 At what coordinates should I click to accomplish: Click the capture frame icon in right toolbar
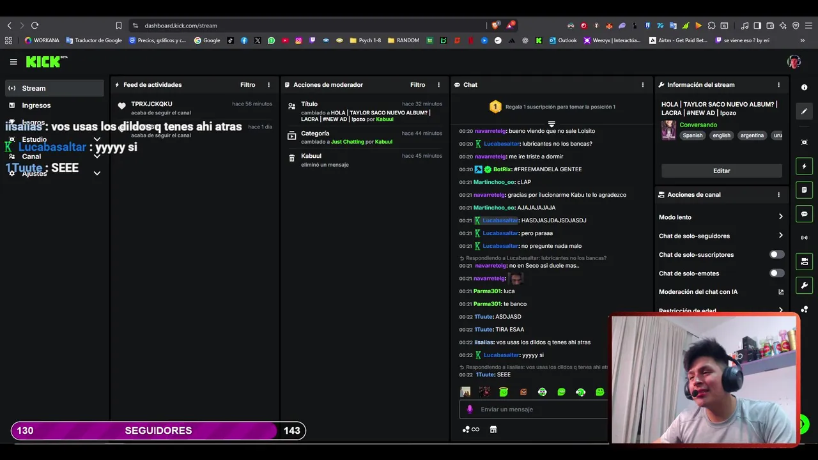[x=805, y=142]
